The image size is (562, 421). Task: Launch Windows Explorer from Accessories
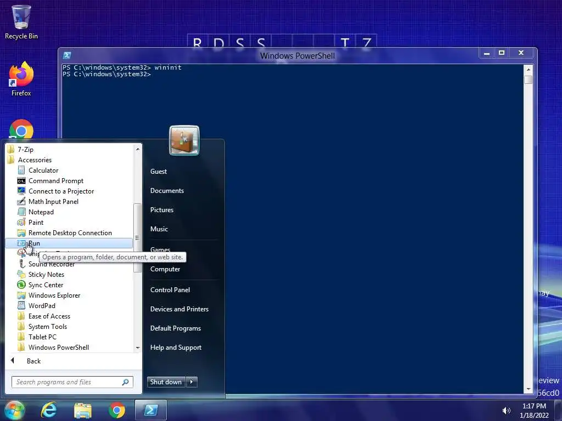pos(54,295)
